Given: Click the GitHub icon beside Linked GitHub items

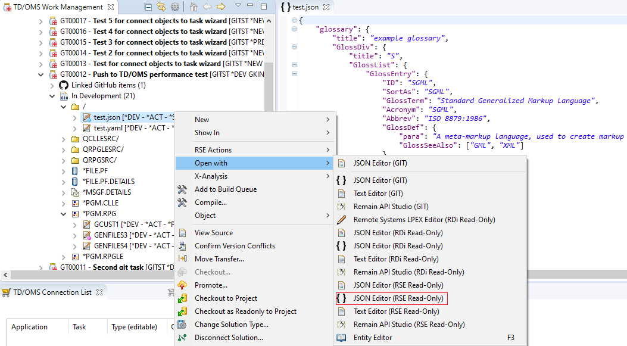Looking at the screenshot, I should tap(64, 85).
